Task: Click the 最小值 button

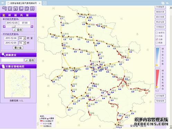Action: [x=18, y=48]
